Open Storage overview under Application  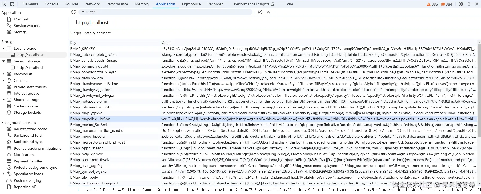20,32
